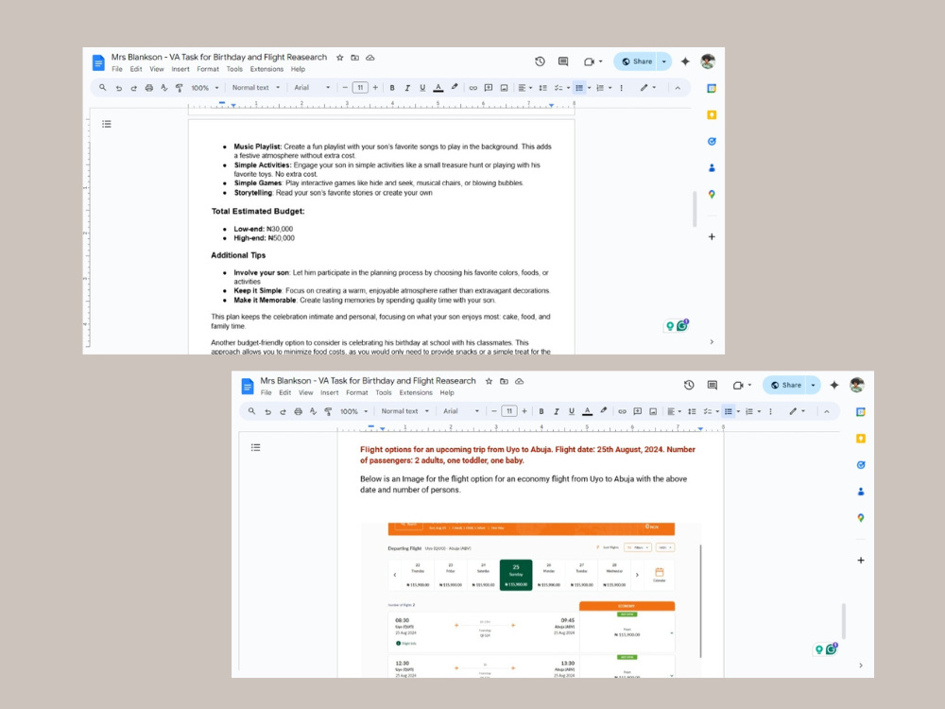Click Bold icon in top window toolbar
This screenshot has height=709, width=945.
(392, 88)
